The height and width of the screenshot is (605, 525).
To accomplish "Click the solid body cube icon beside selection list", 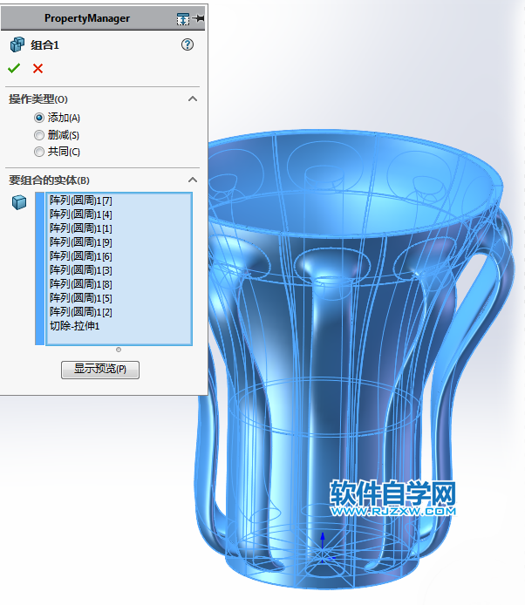I will [19, 202].
